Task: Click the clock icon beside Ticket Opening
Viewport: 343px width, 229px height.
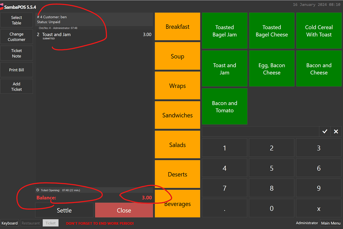Action: (x=38, y=190)
